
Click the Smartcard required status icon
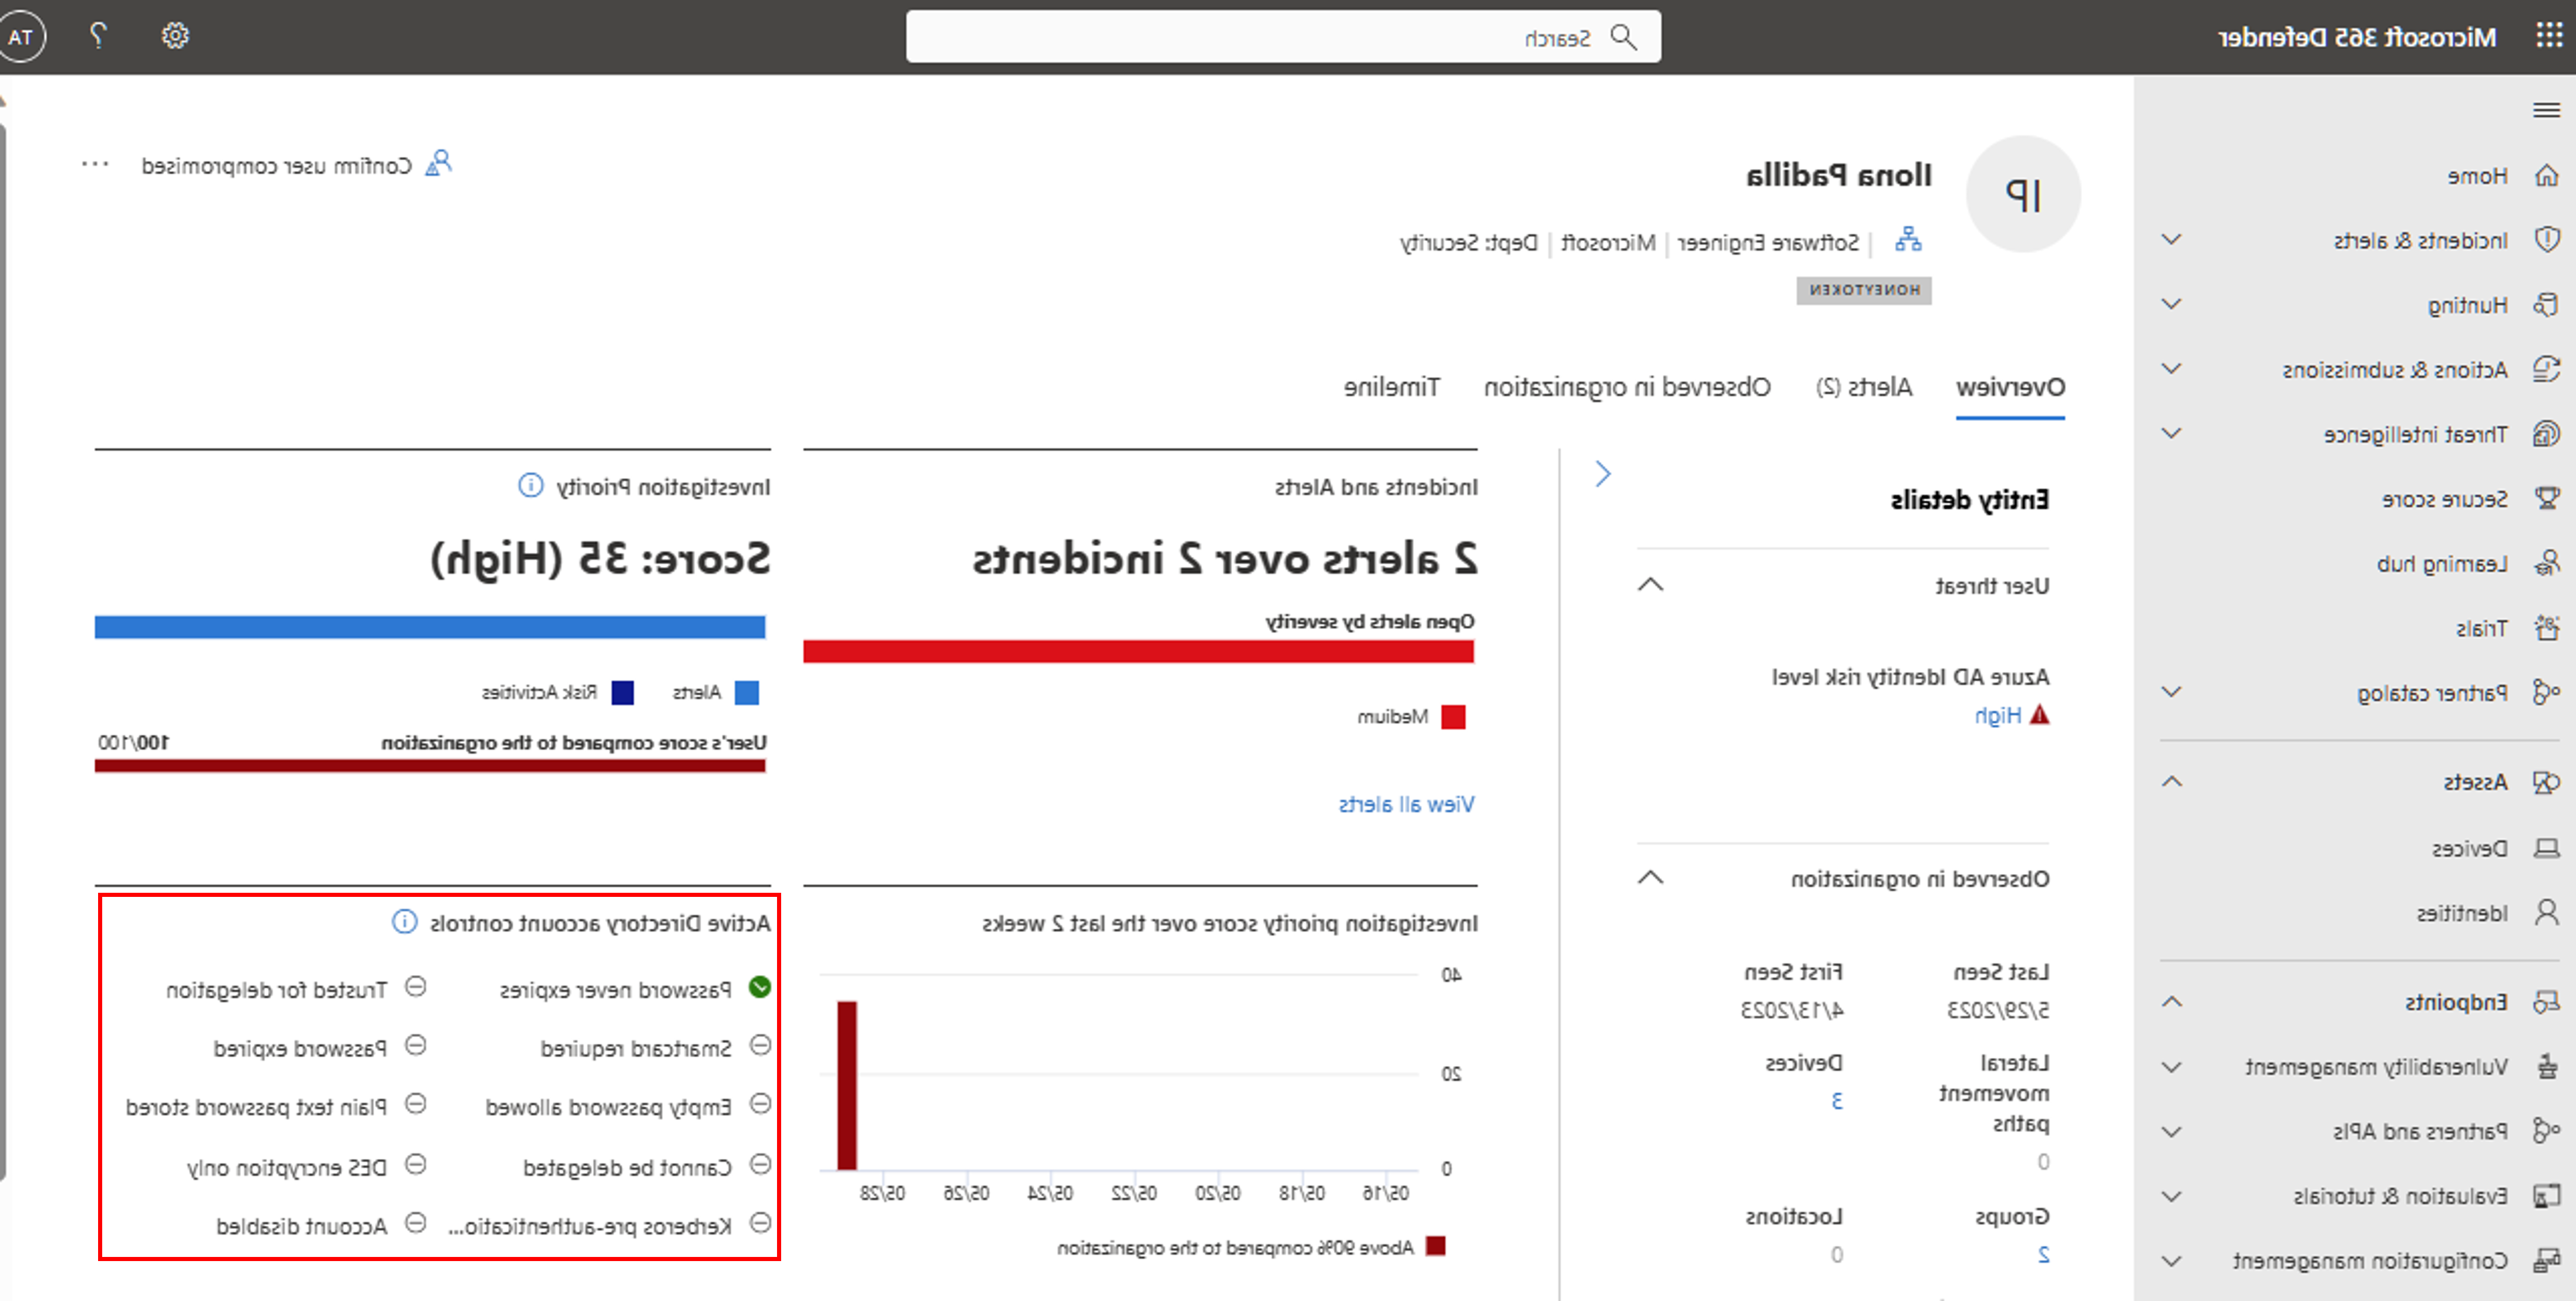pos(760,1046)
